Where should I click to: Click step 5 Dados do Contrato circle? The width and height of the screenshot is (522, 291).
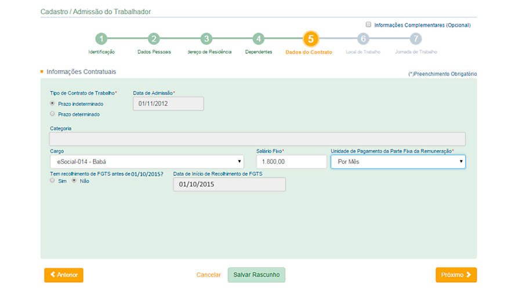310,39
